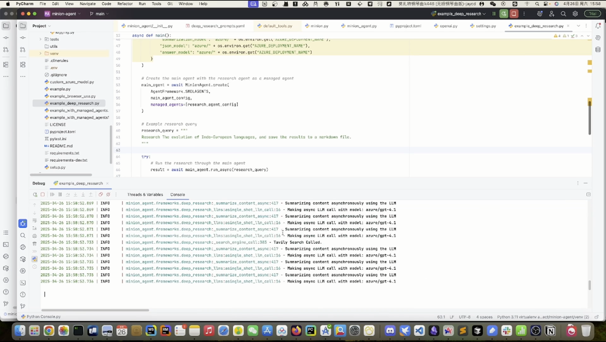
Task: Rerun example_deep_research in debug panel
Action: point(35,195)
